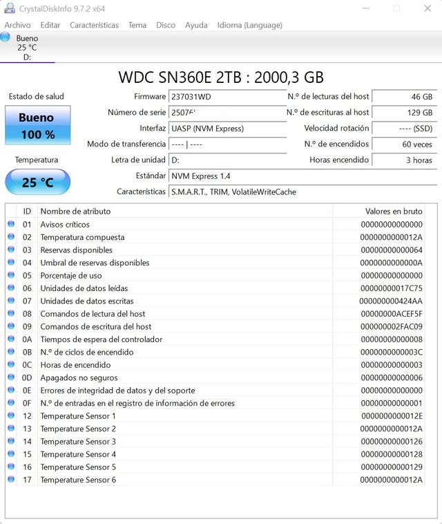Click the N.º de encendidos value 60 veces
The width and height of the screenshot is (442, 524).
pyautogui.click(x=404, y=144)
